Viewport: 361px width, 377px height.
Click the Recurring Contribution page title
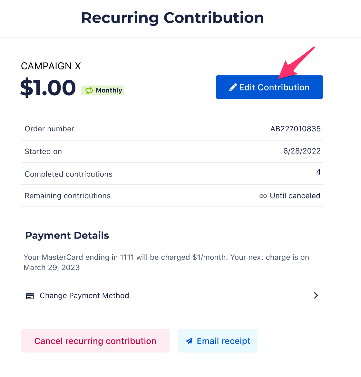(x=172, y=18)
